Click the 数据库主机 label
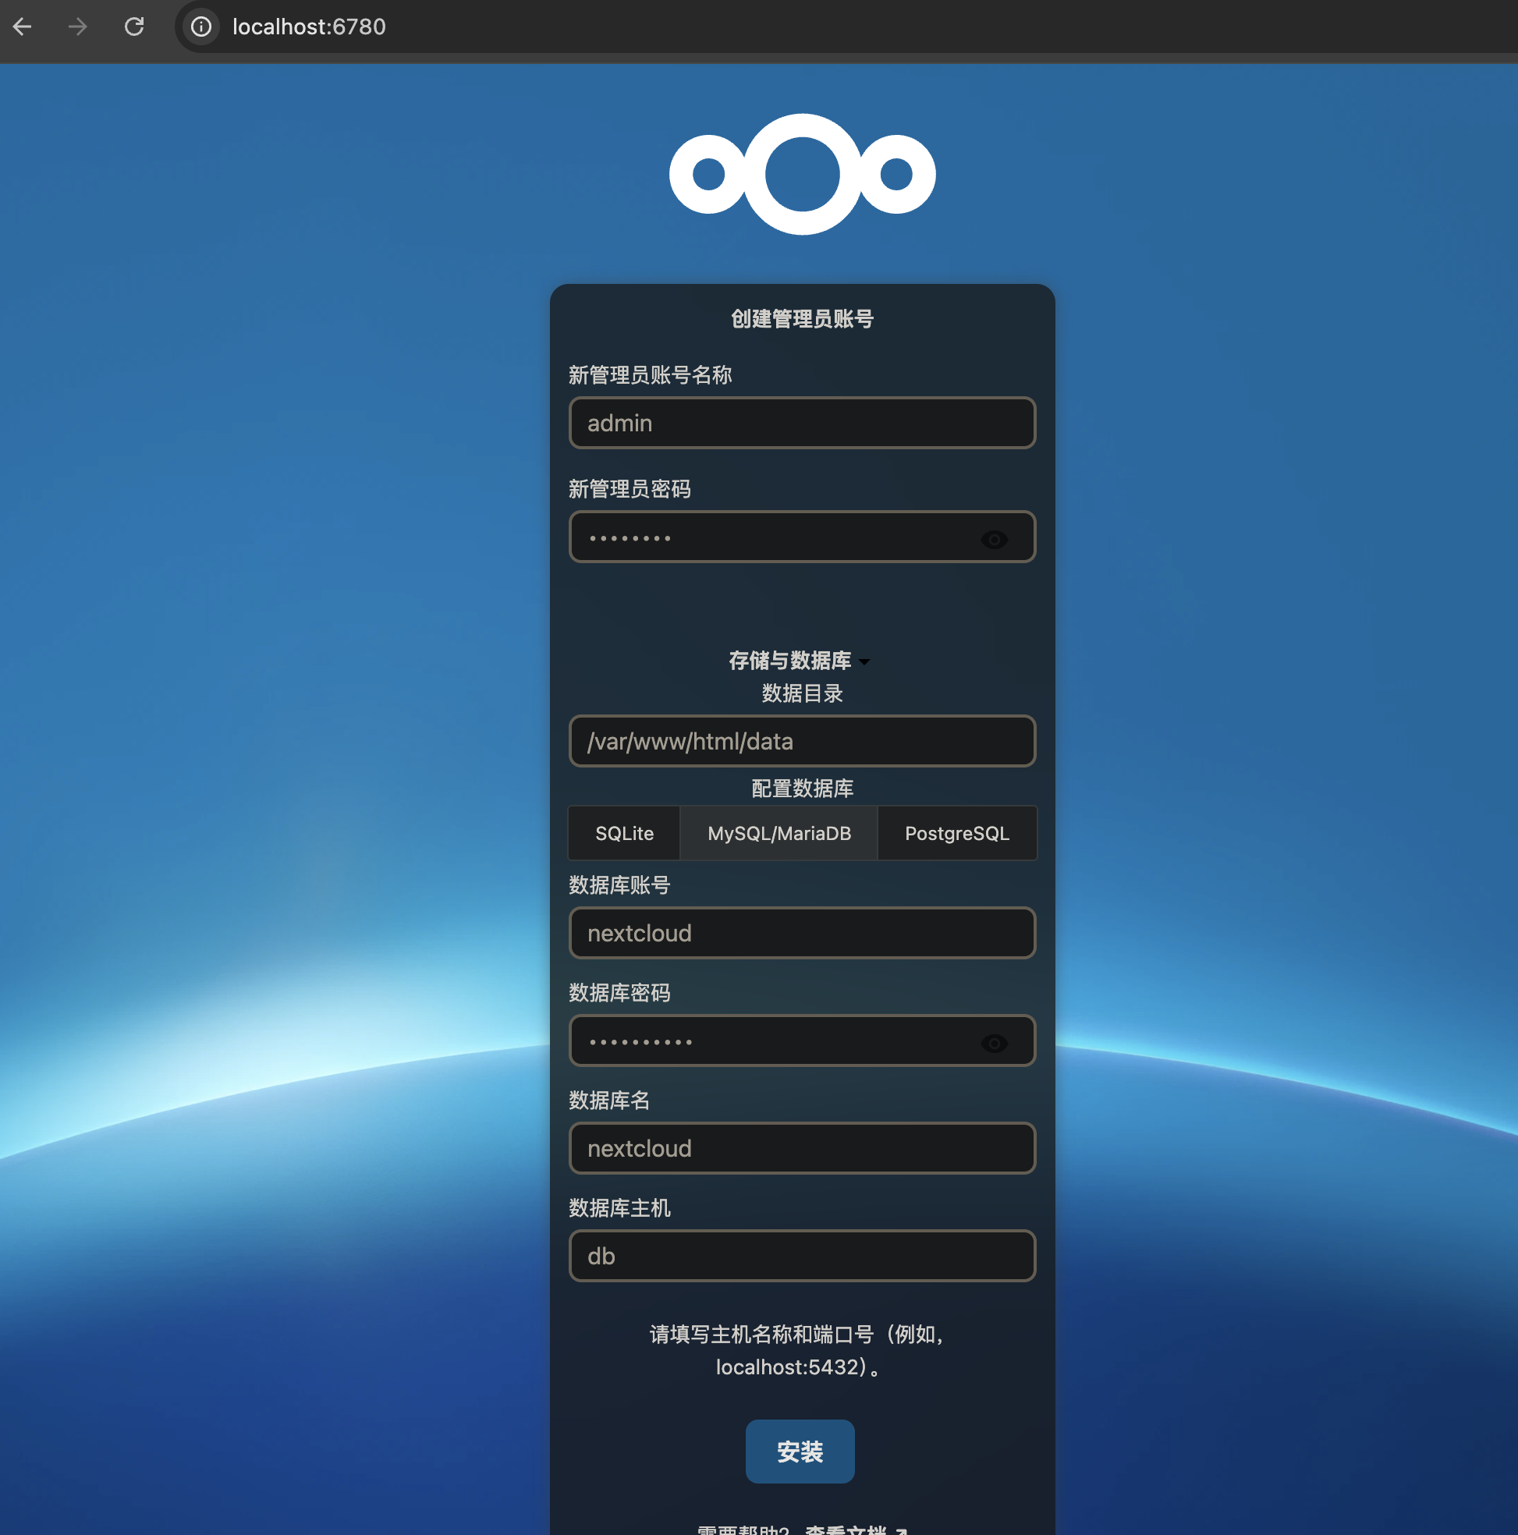Image resolution: width=1518 pixels, height=1535 pixels. point(619,1207)
